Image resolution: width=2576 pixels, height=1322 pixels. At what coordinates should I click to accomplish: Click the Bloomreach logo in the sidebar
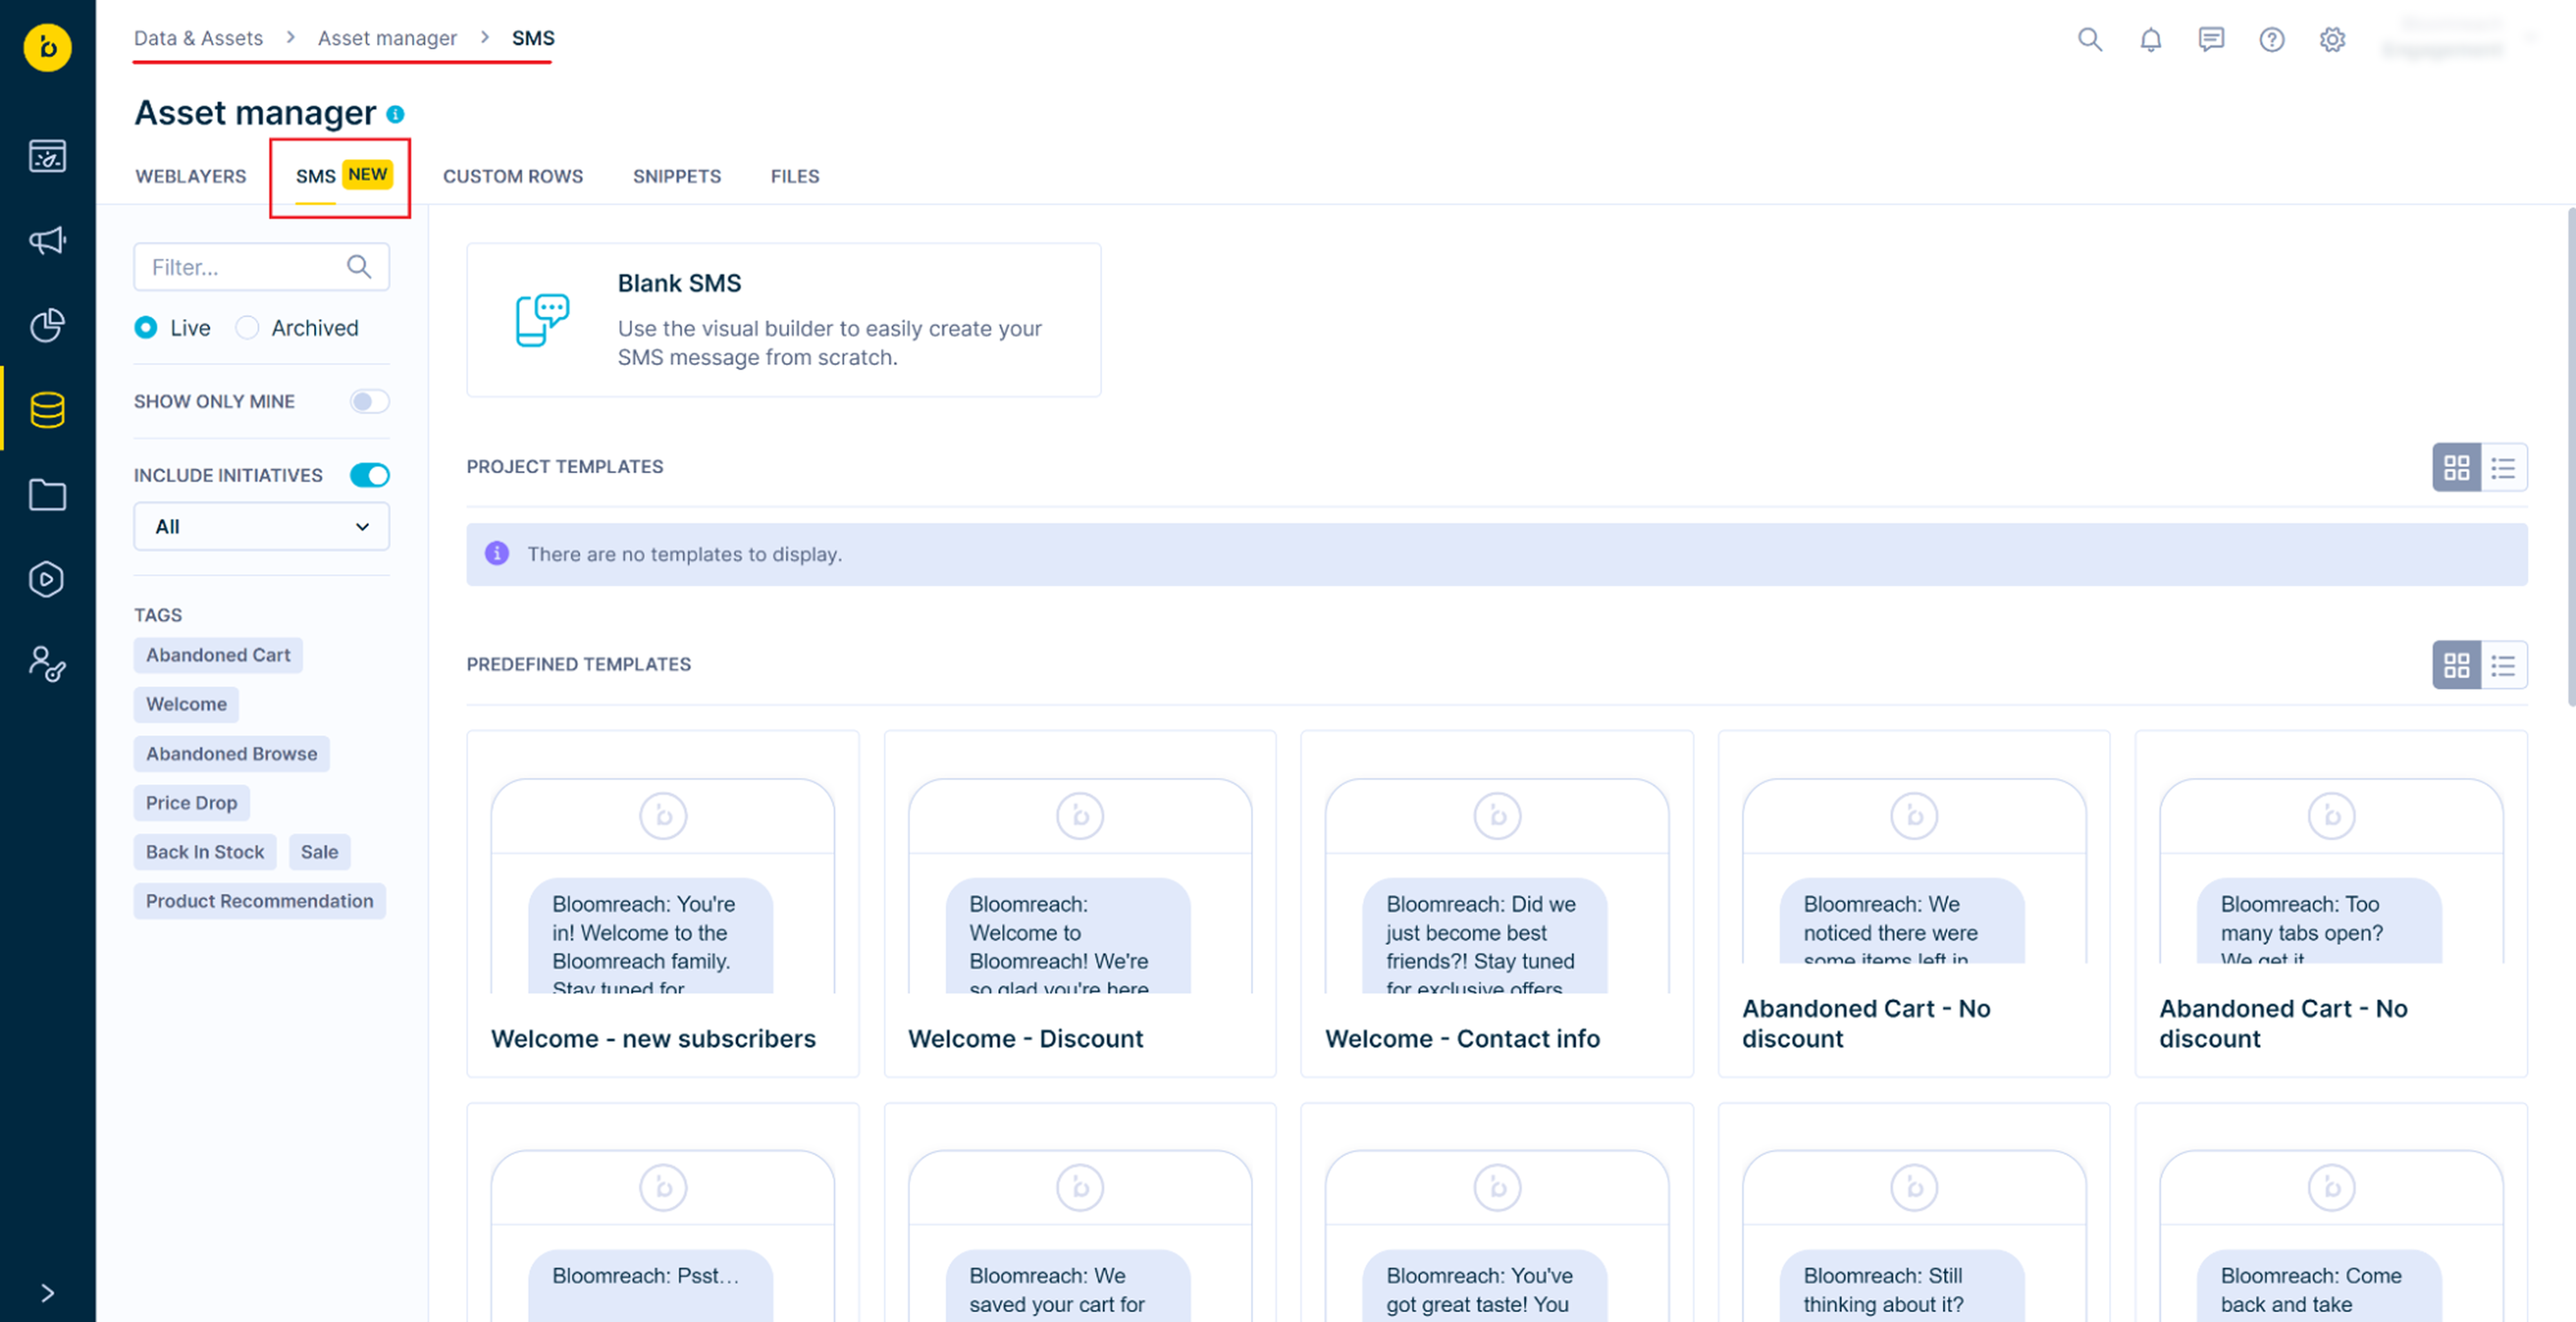[x=47, y=47]
